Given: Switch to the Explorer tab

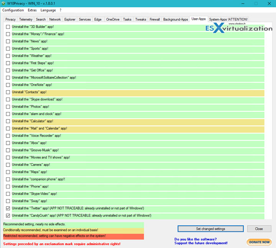Looking at the screenshot, I should [70, 20].
